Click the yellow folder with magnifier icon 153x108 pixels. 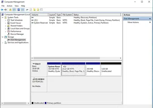tap(38, 10)
